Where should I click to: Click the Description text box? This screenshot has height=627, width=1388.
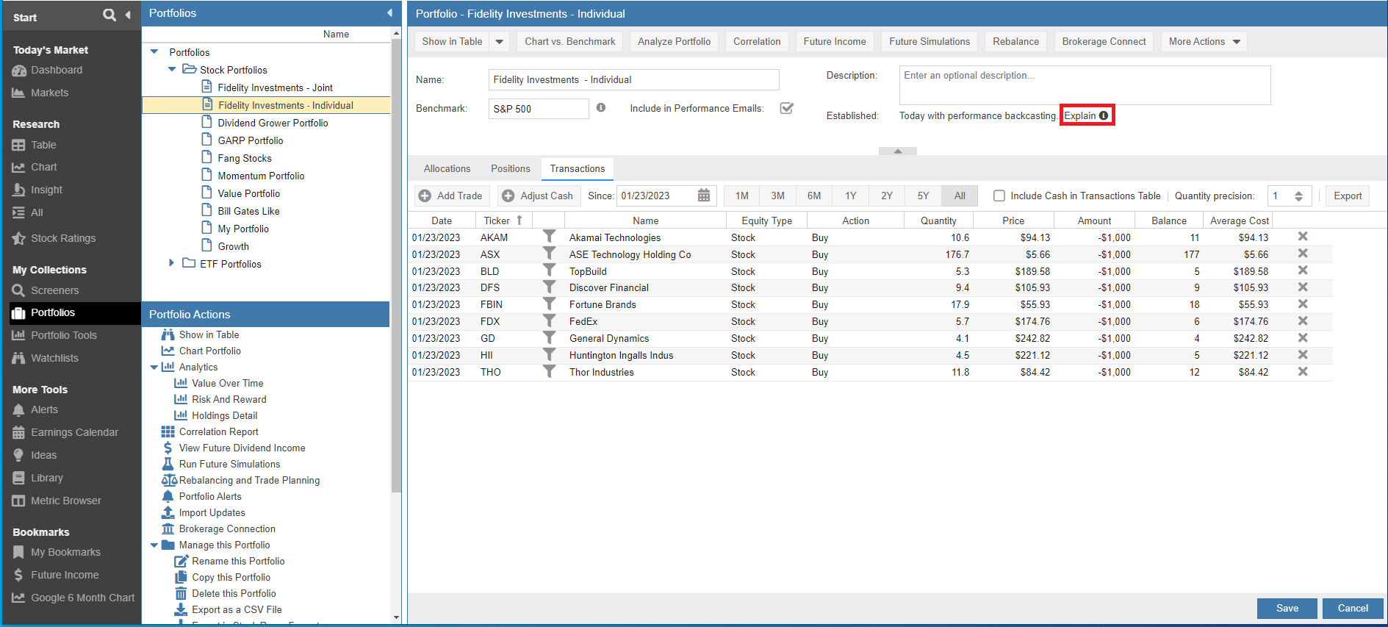(x=1085, y=85)
